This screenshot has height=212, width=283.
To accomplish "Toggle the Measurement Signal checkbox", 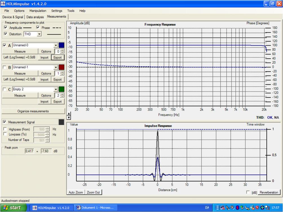I will click(5, 122).
